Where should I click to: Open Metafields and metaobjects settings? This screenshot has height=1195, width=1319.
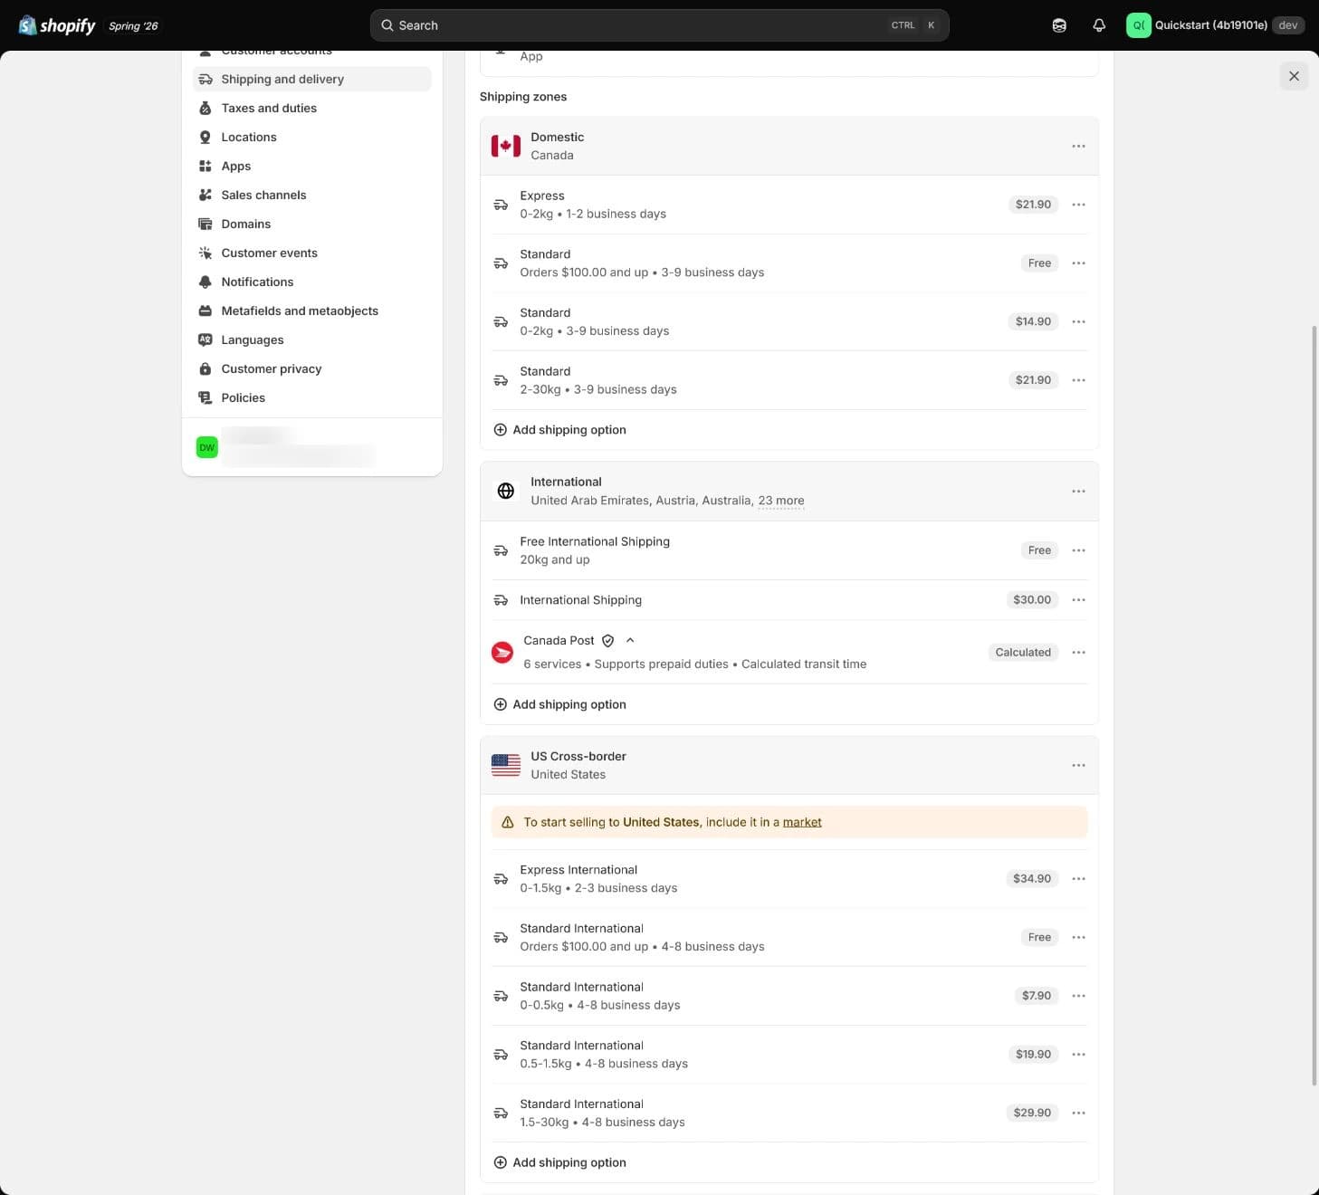(311, 311)
